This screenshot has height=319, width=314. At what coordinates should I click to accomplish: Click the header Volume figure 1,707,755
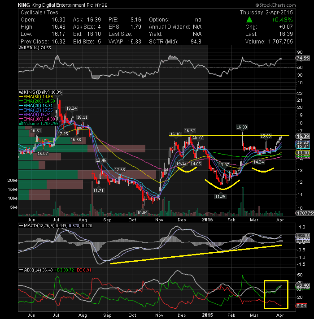pyautogui.click(x=280, y=42)
